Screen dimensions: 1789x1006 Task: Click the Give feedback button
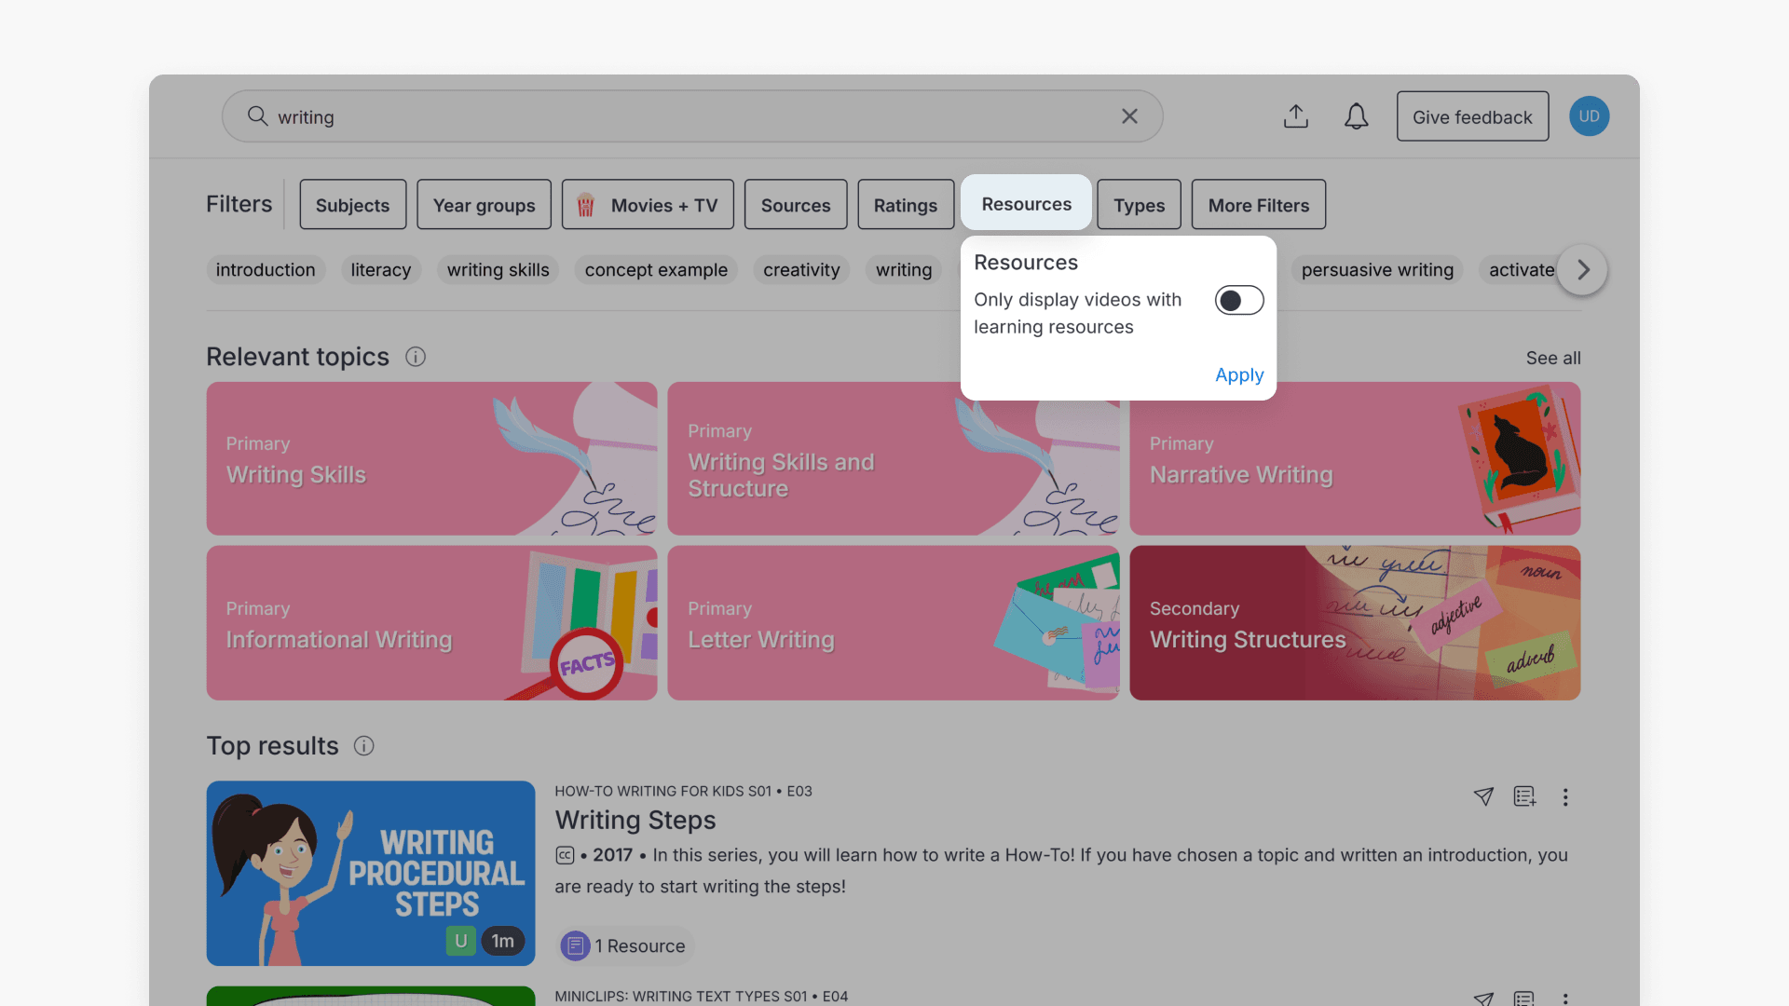pyautogui.click(x=1472, y=116)
